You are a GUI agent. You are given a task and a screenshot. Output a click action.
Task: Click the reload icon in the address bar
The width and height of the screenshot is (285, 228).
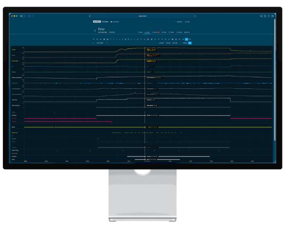(195, 16)
